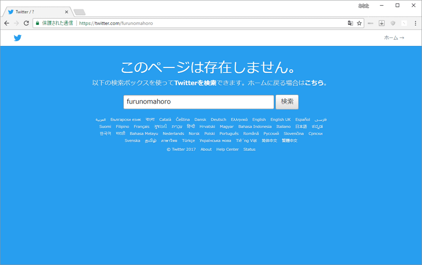Click the shield extension icon in toolbar
The image size is (422, 265).
[393, 23]
